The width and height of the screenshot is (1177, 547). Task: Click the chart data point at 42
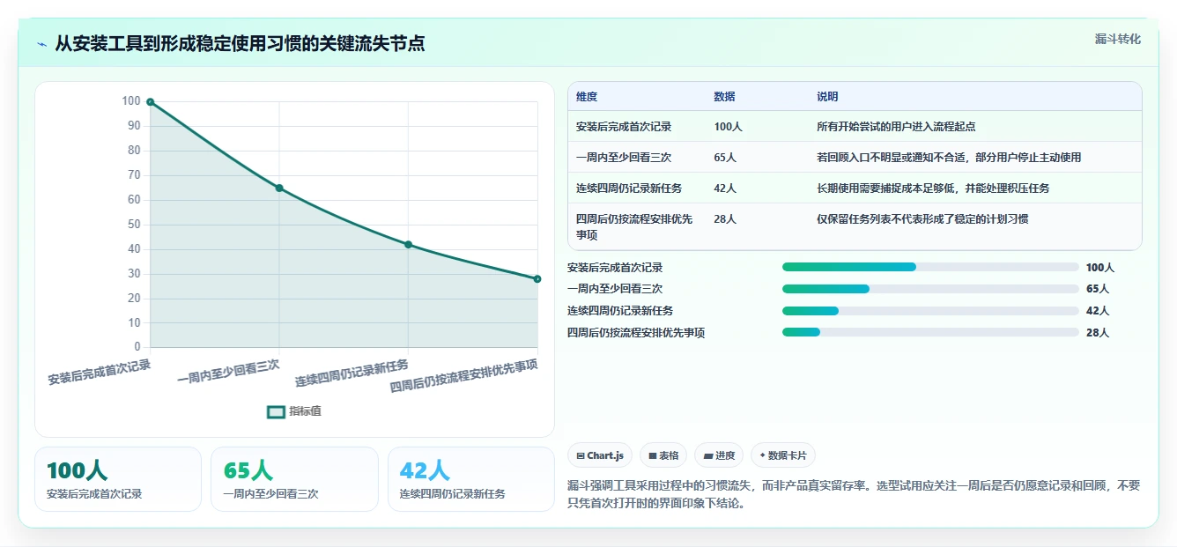(408, 244)
